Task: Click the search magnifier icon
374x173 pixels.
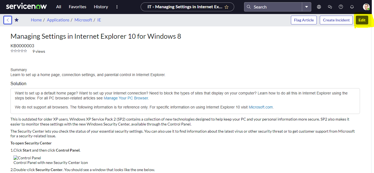Action: pyautogui.click(x=249, y=7)
